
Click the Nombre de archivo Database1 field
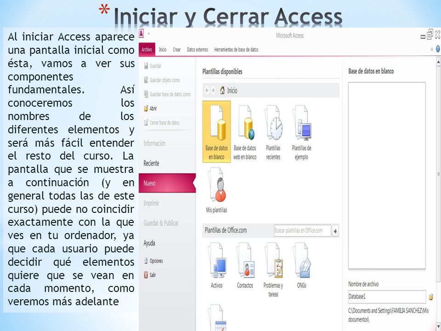point(387,297)
